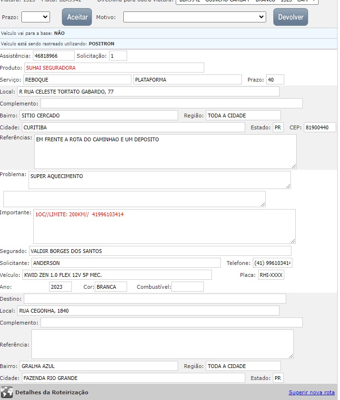Screen dimensions: 340x400
Task: Select the Solicitação field
Action: 118,56
